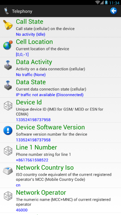The height and width of the screenshot is (215, 121).
Task: Select the Cell Location value [0,0,-1]
Action: point(22,55)
